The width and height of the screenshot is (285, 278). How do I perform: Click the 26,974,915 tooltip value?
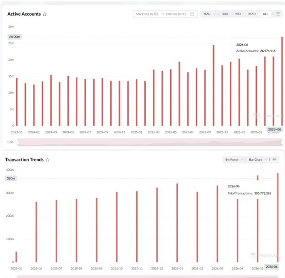[x=268, y=51]
